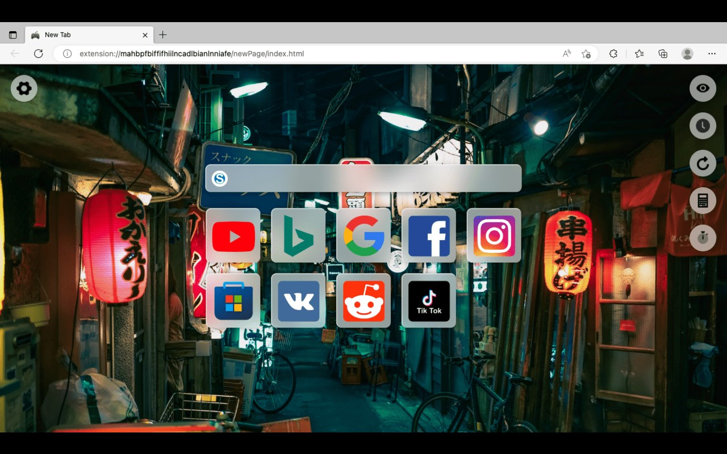Viewport: 727px width, 454px height.
Task: Close the New Tab tab
Action: pyautogui.click(x=145, y=35)
